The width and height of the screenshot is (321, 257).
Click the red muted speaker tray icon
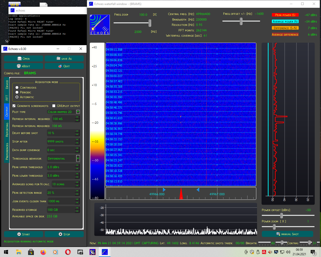[x=270, y=252]
